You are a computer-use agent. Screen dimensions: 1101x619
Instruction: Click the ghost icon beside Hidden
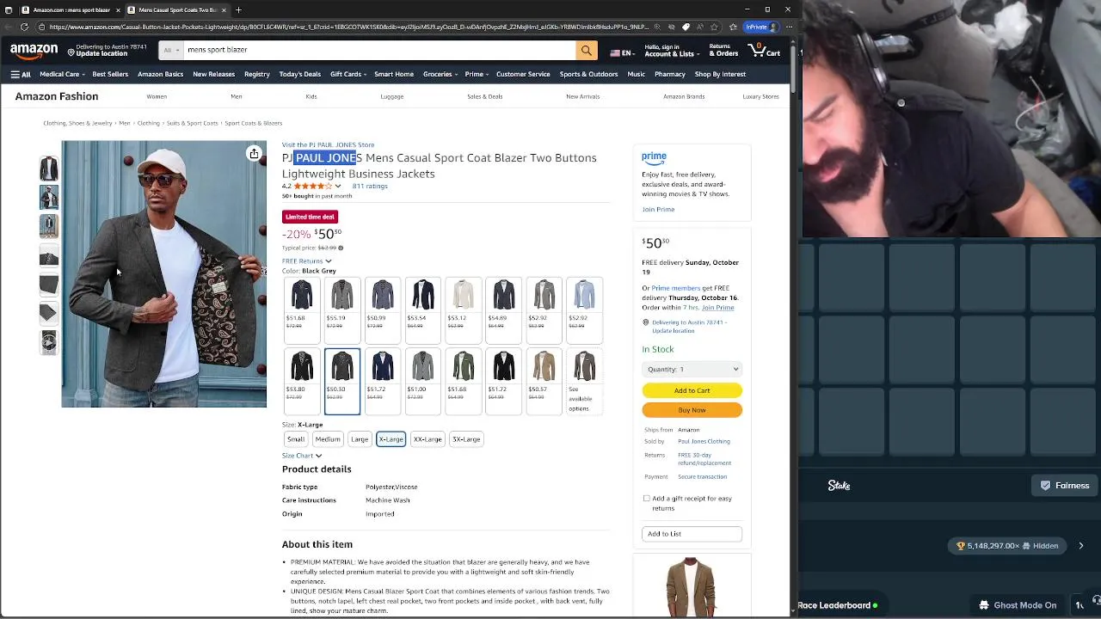tap(1026, 546)
